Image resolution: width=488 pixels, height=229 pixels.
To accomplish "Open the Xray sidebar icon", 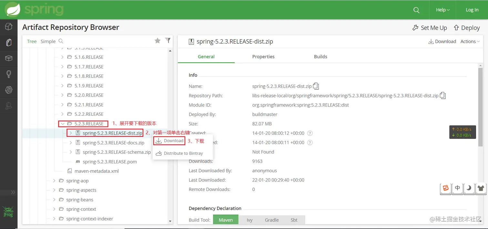I will tap(9, 90).
